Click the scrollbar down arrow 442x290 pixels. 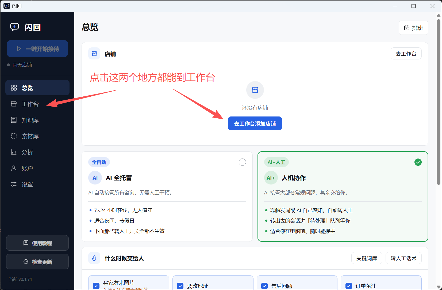point(439,287)
